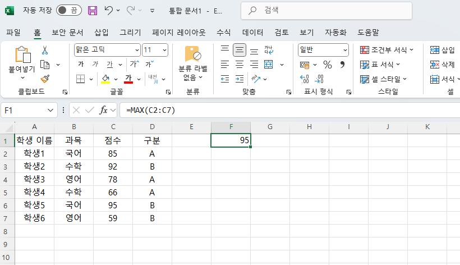Viewport: 460px width, 265px height.
Task: Click the increase decimal icon
Action: click(305, 79)
